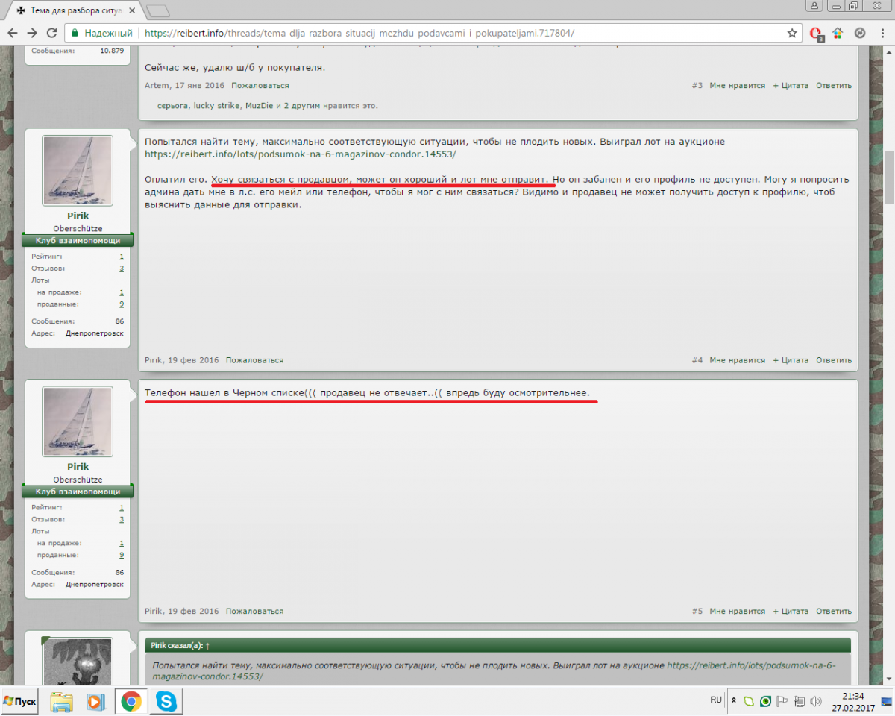The width and height of the screenshot is (895, 716).
Task: Open Artem's profile link in post #3
Action: click(157, 86)
